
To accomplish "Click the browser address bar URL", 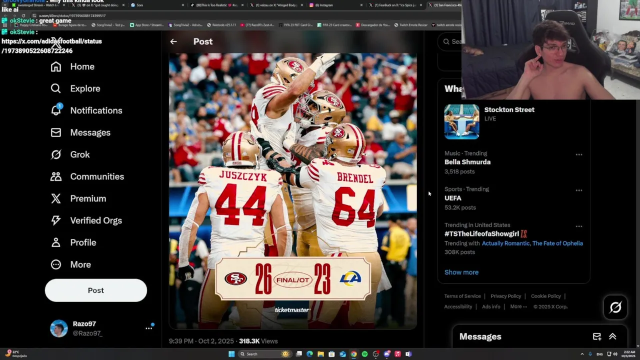I will [x=72, y=15].
